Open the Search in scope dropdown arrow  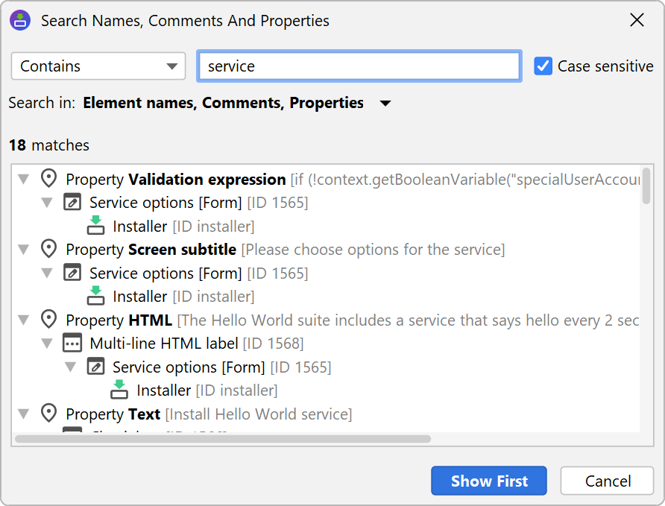[x=385, y=104]
